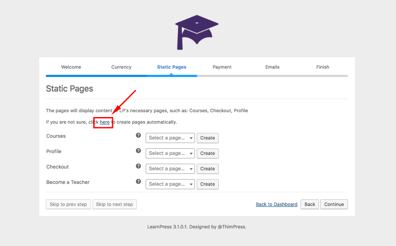The height and width of the screenshot is (246, 396).
Task: Click the help icon next to Profile
Action: pyautogui.click(x=139, y=151)
